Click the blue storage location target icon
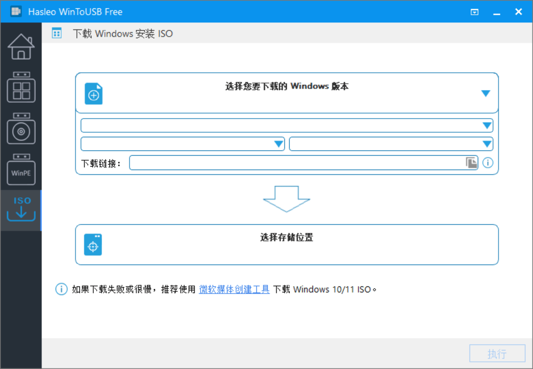This screenshot has height=369, width=533. [93, 245]
